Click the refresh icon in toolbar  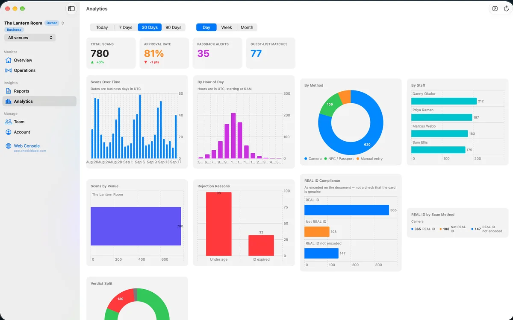[506, 9]
